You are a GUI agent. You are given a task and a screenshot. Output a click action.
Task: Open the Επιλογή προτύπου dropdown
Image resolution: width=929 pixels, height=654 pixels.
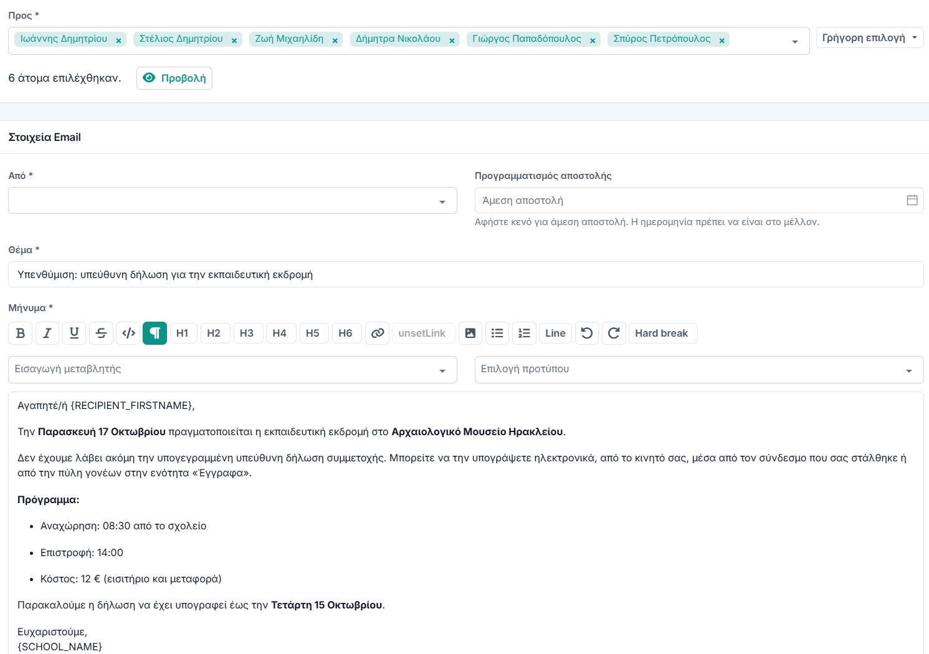pos(699,370)
